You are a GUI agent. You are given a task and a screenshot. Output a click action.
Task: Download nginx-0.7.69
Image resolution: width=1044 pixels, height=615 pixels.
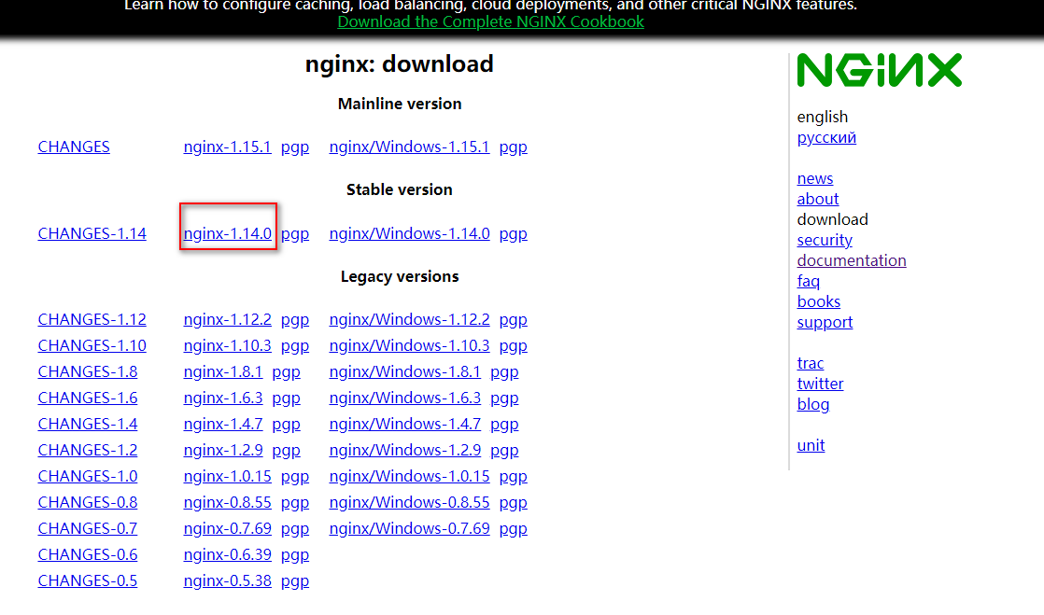coord(228,528)
